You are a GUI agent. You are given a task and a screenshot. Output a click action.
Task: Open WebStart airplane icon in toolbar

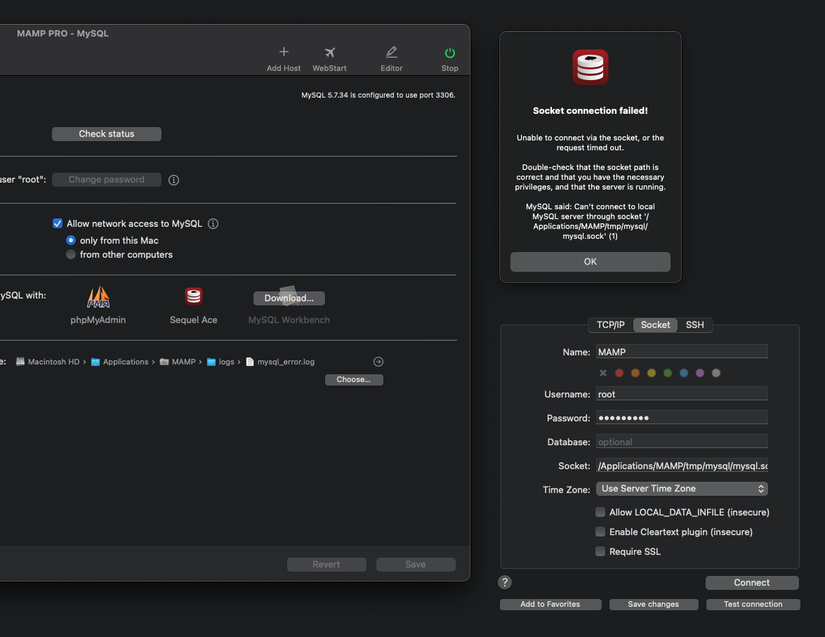[330, 52]
